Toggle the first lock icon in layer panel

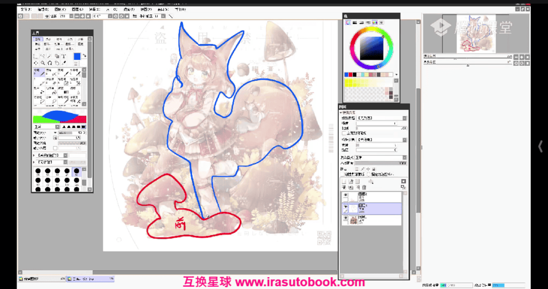pos(357,169)
